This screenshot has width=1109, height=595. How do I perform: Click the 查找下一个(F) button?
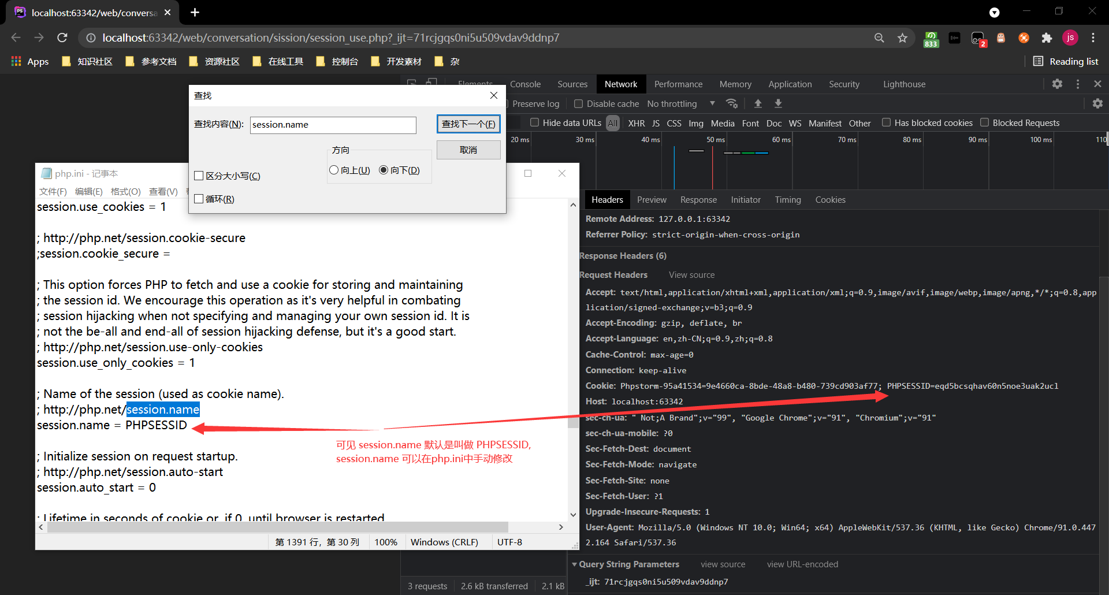click(468, 124)
